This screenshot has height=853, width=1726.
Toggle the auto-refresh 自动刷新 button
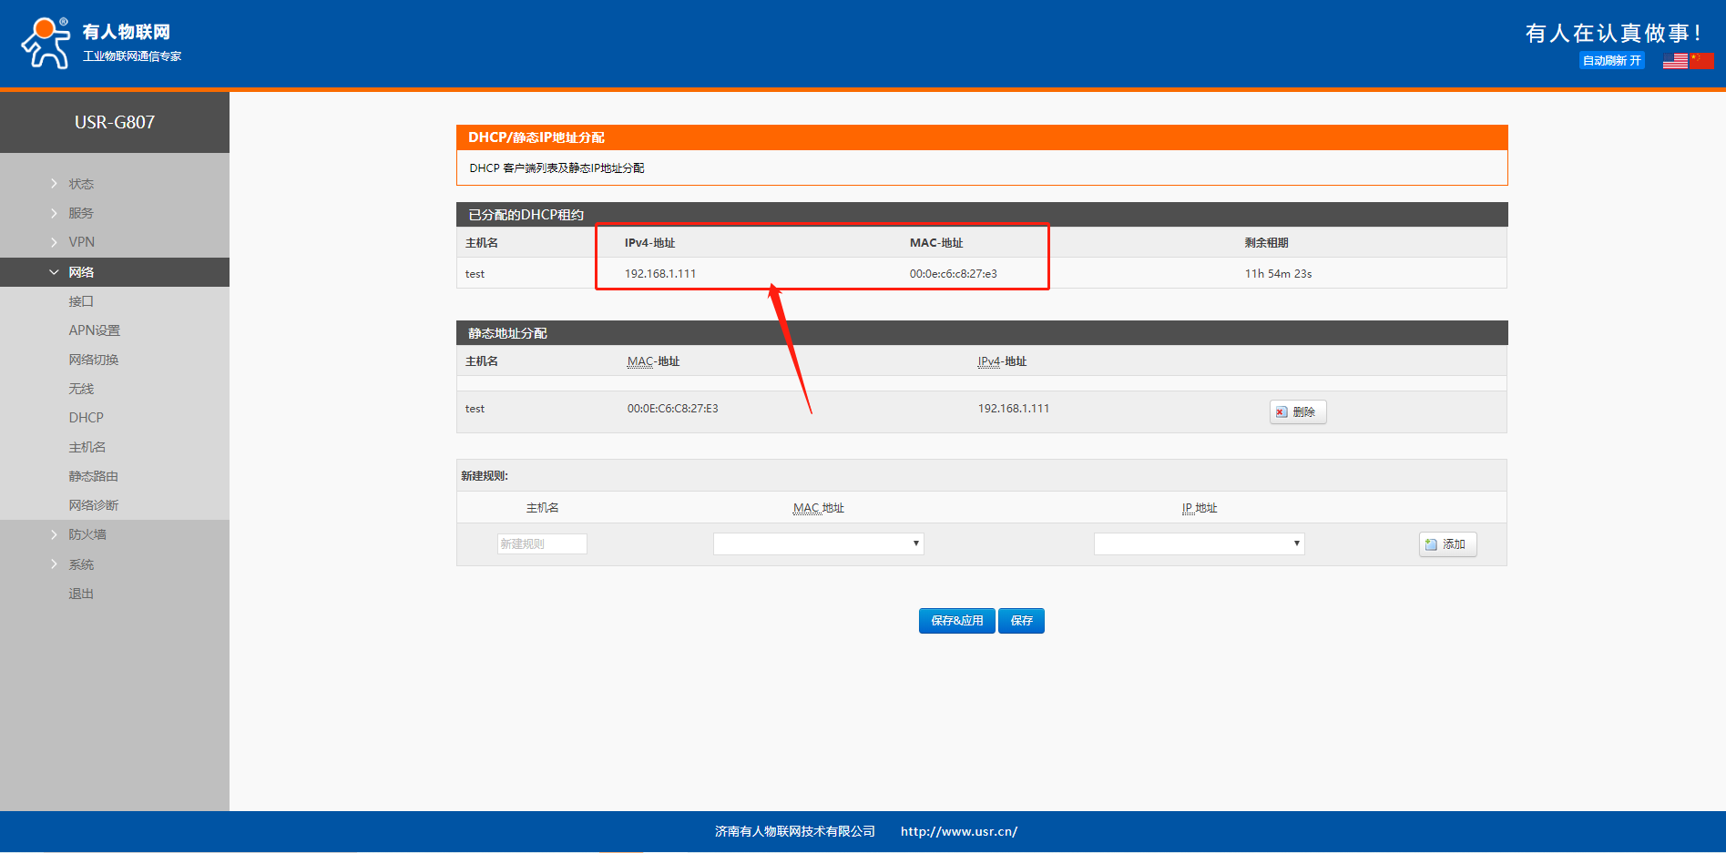pyautogui.click(x=1611, y=61)
